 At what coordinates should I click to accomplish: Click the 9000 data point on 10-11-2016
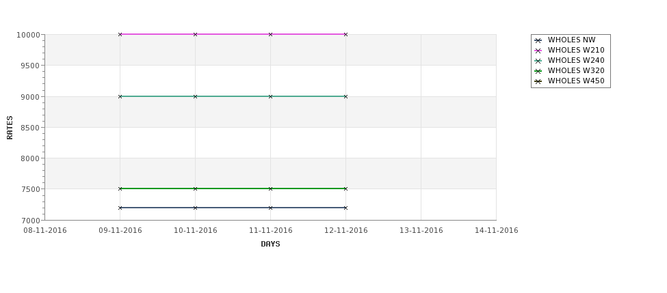[196, 96]
